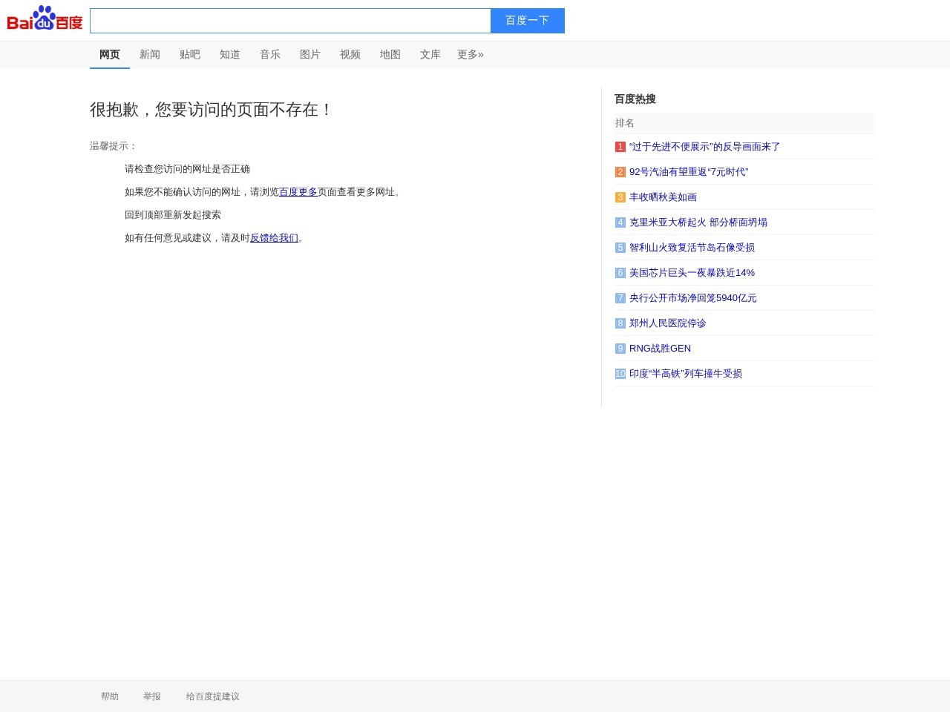Click the rank 8 badge
950x712 pixels.
620,323
